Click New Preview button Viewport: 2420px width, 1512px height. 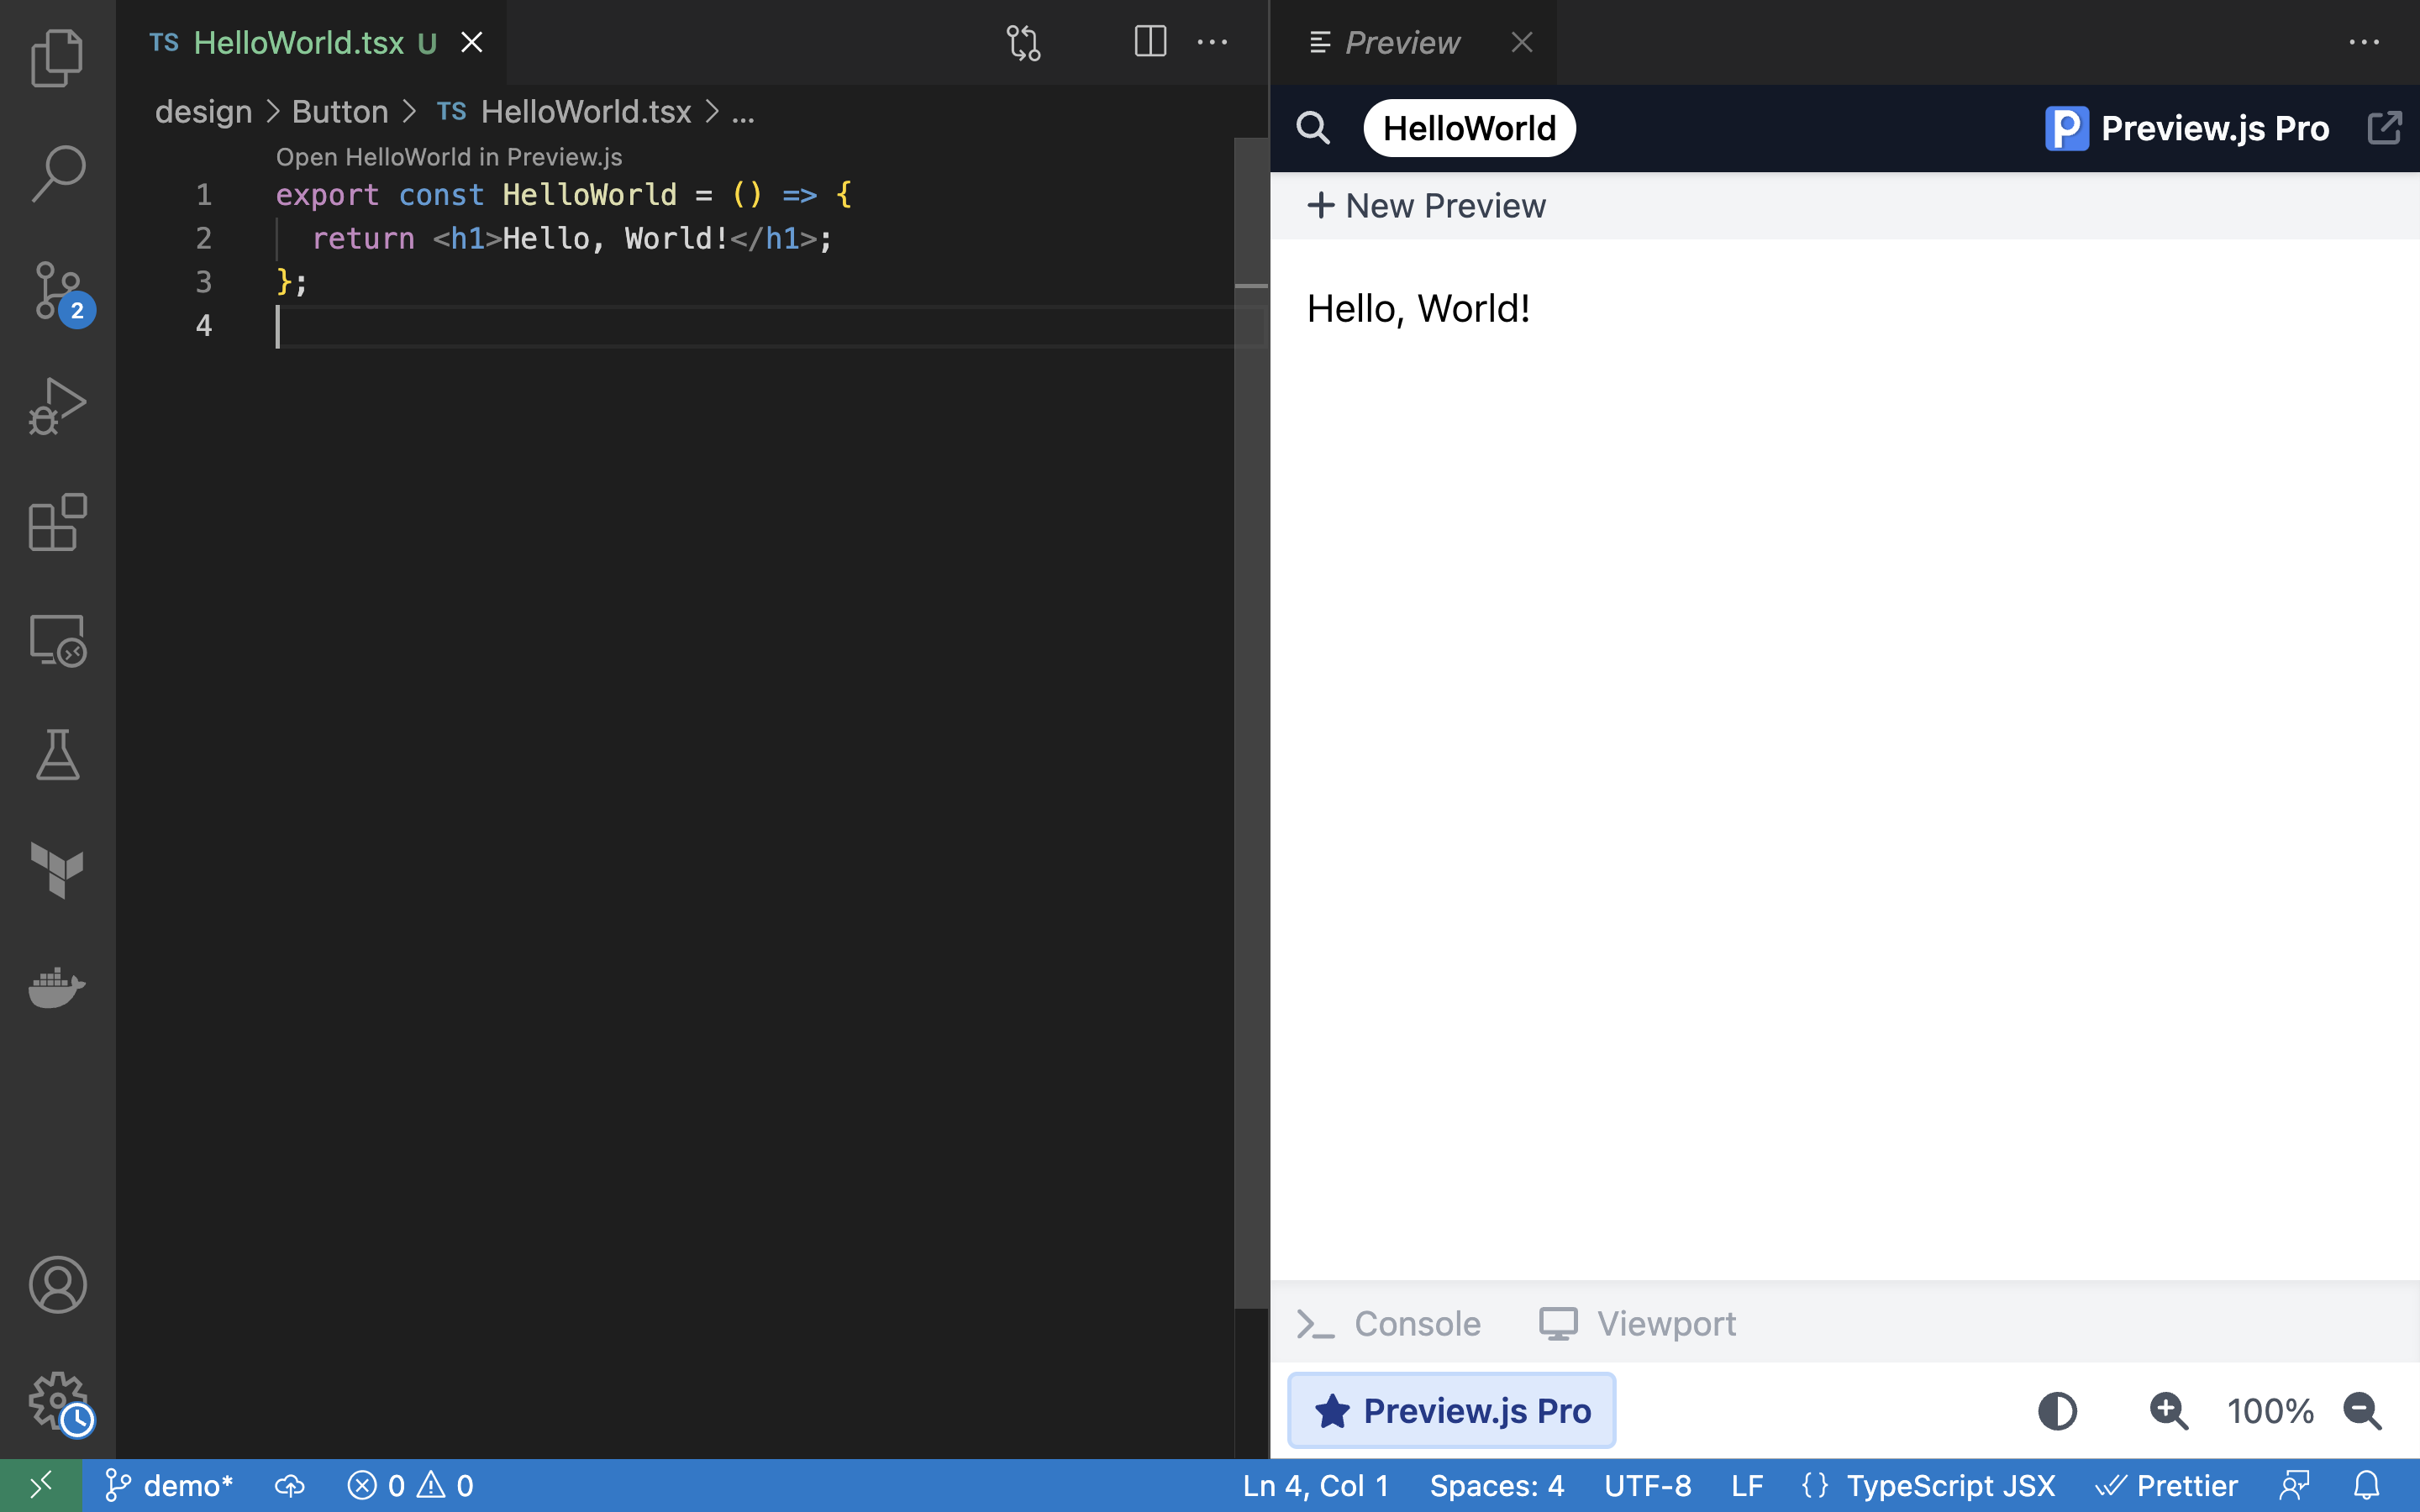1426,206
